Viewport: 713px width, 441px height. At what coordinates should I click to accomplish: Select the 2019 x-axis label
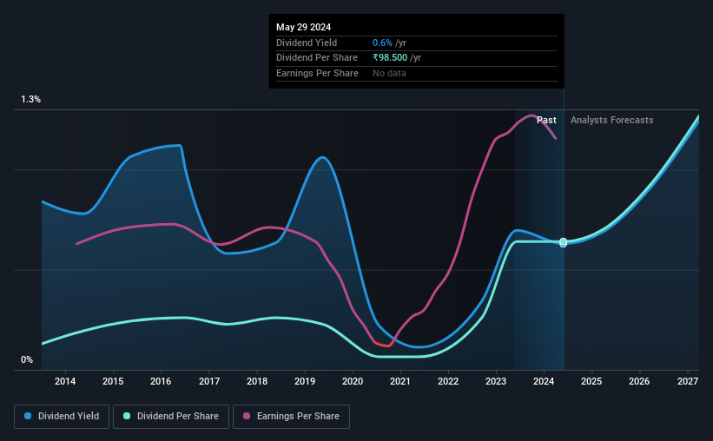click(x=305, y=381)
